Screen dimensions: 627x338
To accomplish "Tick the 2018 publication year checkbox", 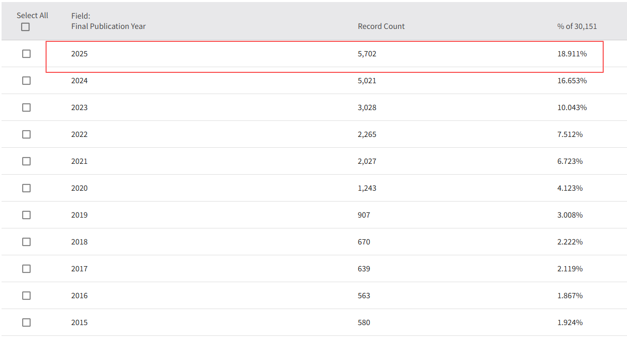I will (26, 242).
